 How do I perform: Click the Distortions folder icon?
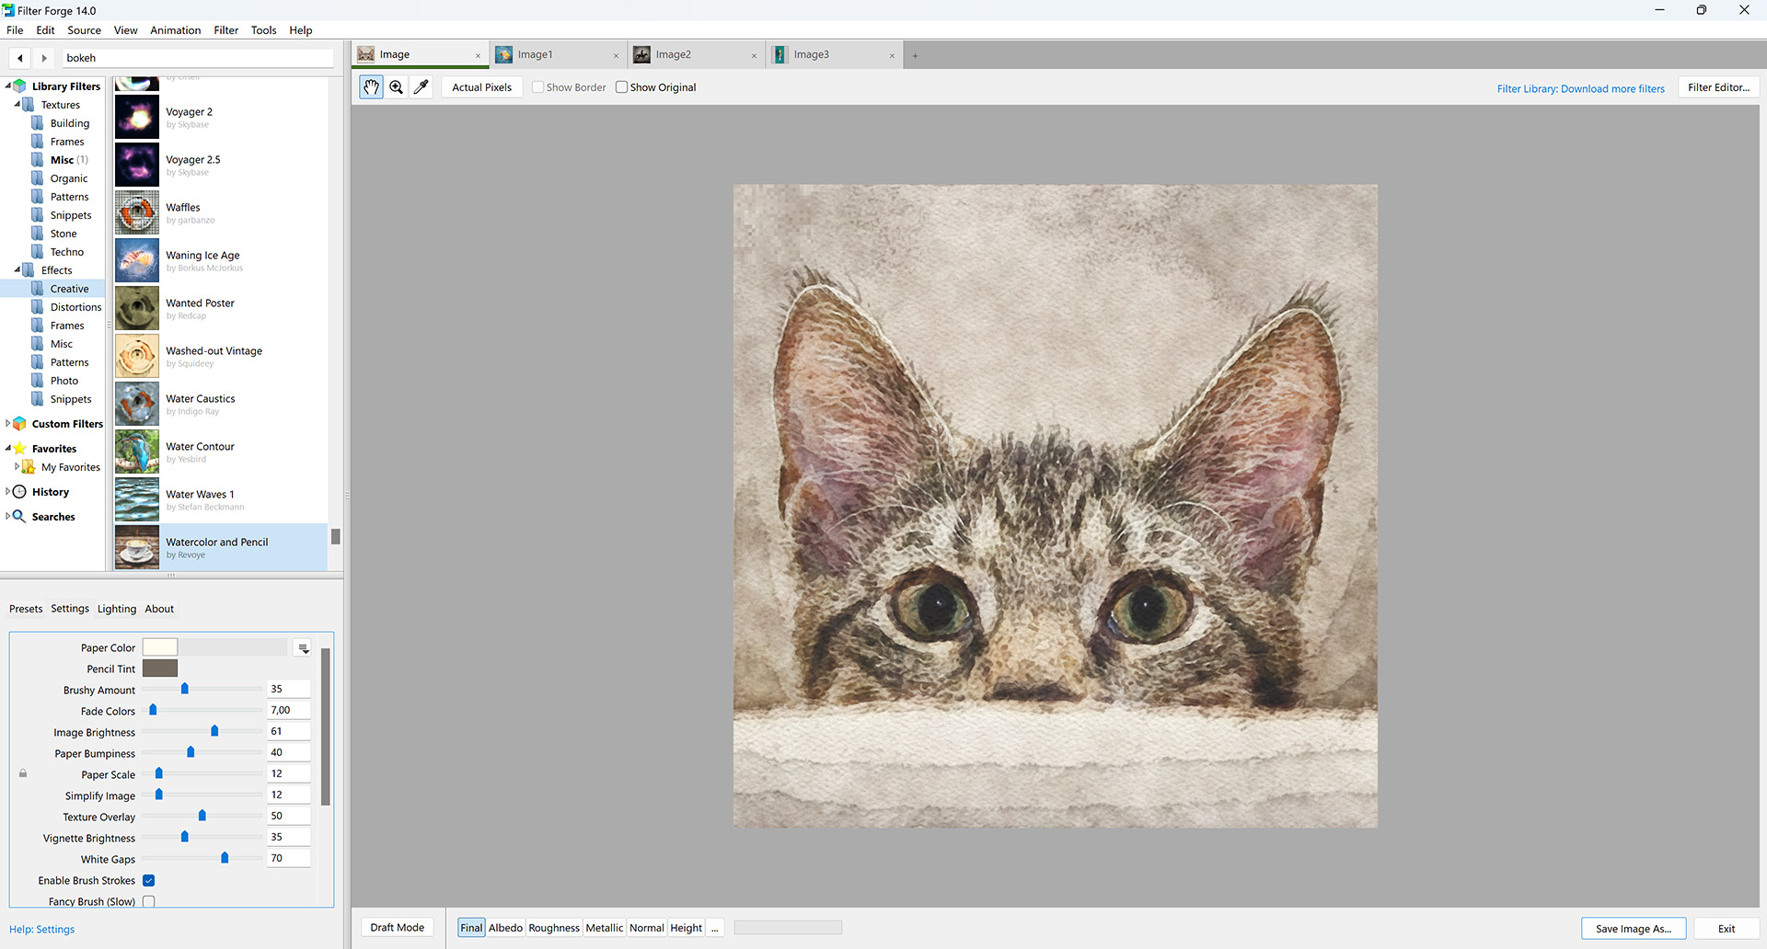click(38, 307)
